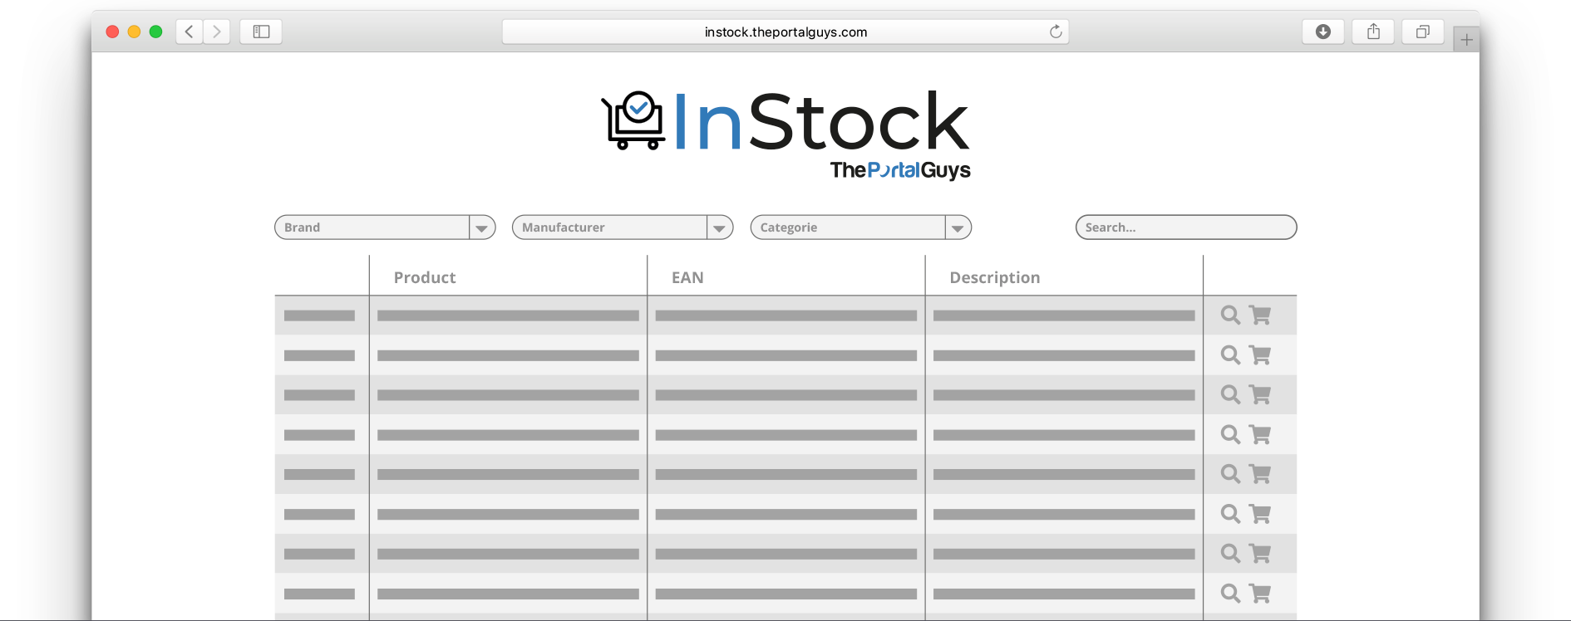Open the Categorie filter field
This screenshot has width=1571, height=621.
pyautogui.click(x=861, y=227)
